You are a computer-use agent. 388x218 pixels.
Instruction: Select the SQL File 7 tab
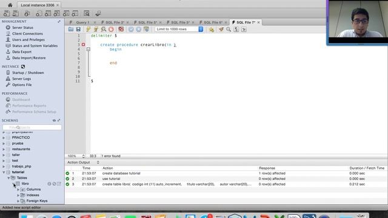[246, 22]
